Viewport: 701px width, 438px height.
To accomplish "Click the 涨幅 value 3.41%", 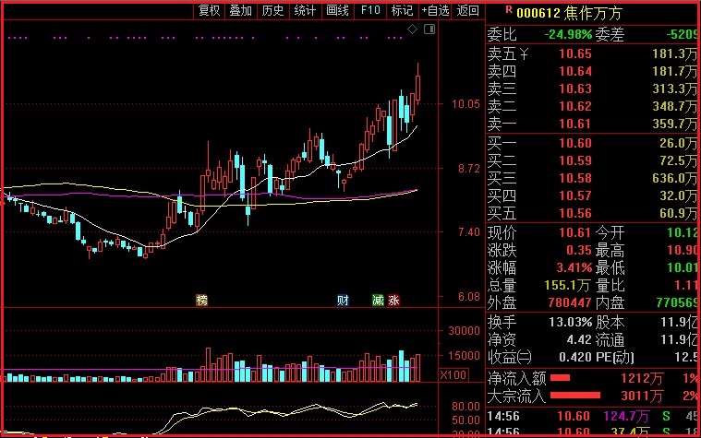I will (574, 268).
